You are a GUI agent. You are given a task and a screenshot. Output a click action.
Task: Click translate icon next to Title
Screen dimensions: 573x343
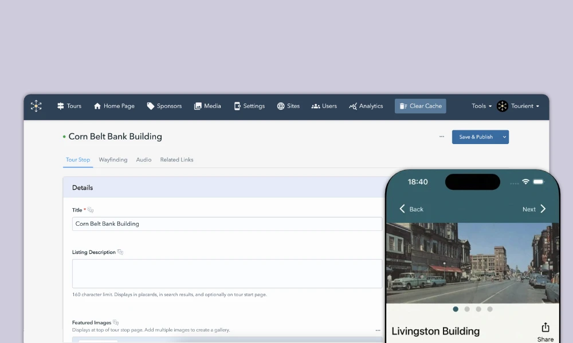(91, 210)
